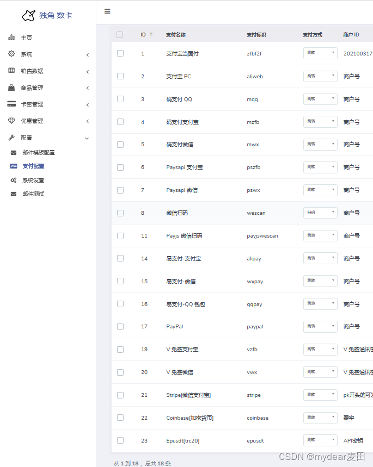
Task: Click the 邮件模板配置 envelope icon
Action: pyautogui.click(x=14, y=152)
